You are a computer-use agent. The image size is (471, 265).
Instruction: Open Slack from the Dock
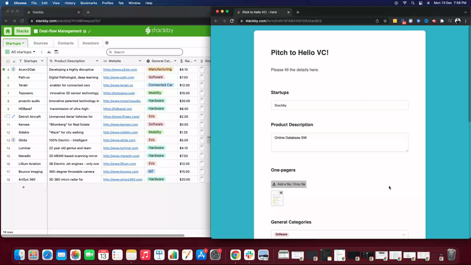pos(249,255)
